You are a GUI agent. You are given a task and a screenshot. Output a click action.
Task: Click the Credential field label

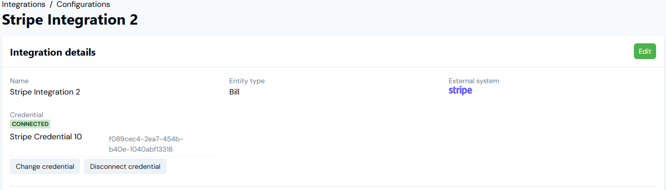27,115
